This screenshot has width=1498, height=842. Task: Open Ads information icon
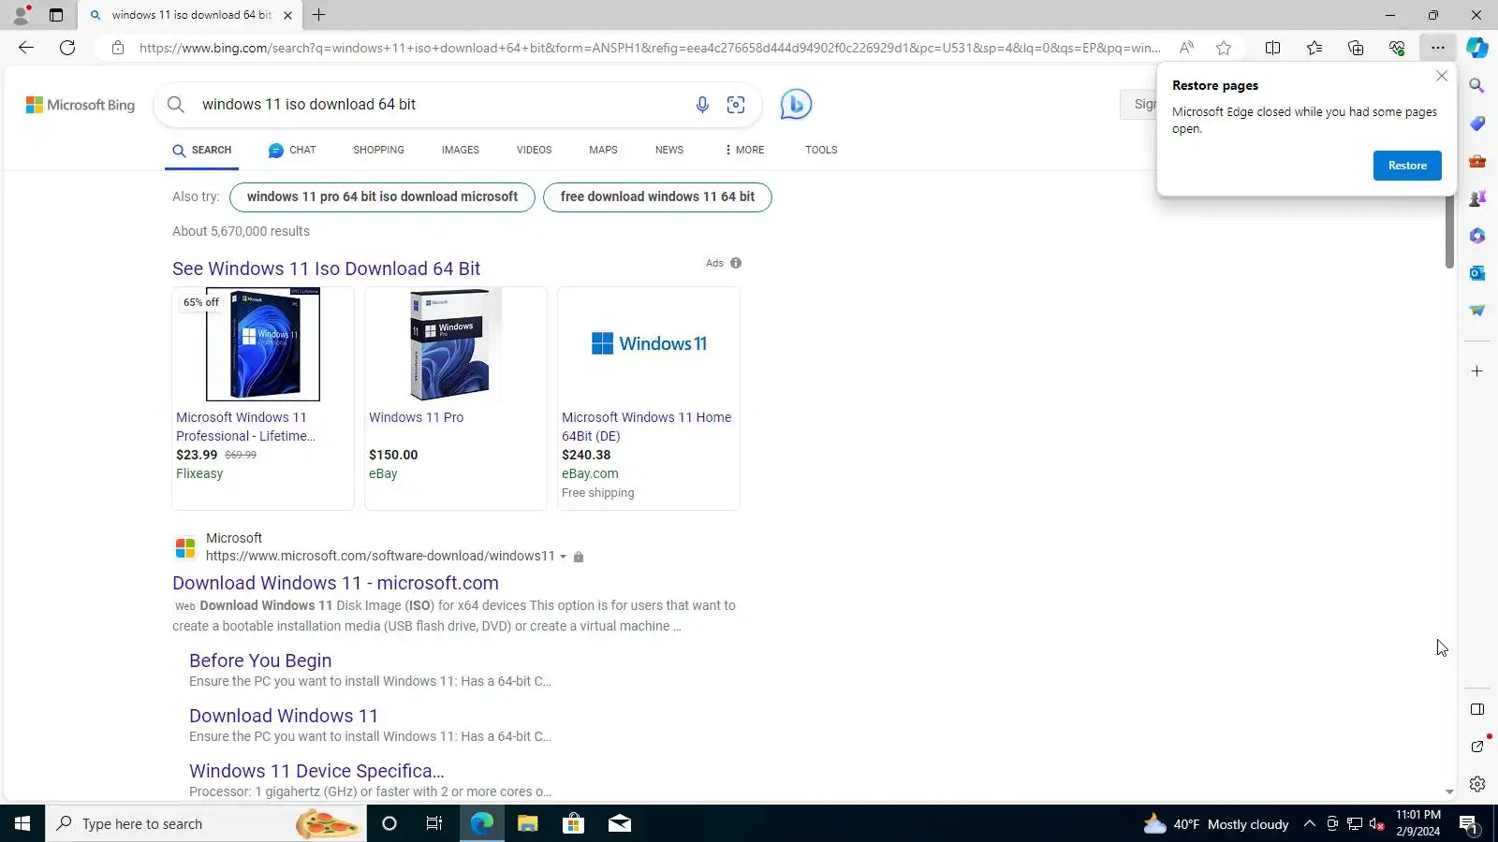pos(736,263)
